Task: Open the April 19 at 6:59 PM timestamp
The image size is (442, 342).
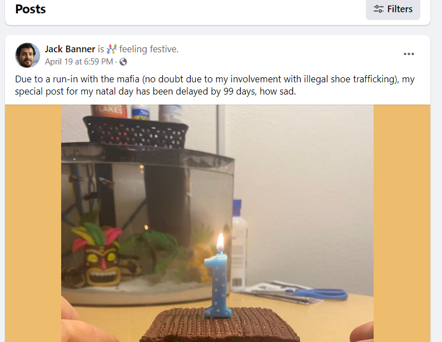Action: click(x=79, y=62)
